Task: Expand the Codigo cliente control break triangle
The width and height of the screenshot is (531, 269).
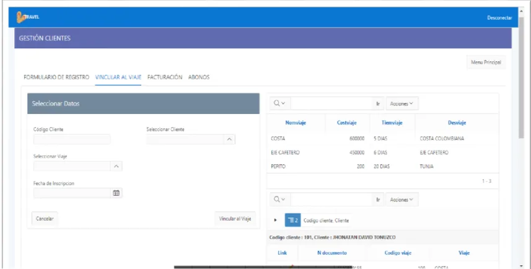Action: 275,220
